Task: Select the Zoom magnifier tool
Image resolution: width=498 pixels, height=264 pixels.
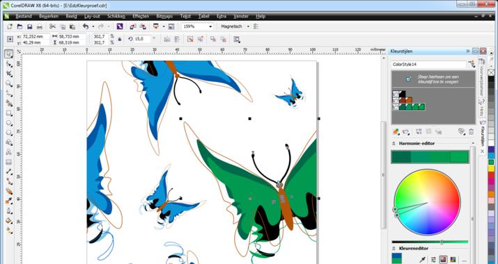Action: pyautogui.click(x=9, y=83)
